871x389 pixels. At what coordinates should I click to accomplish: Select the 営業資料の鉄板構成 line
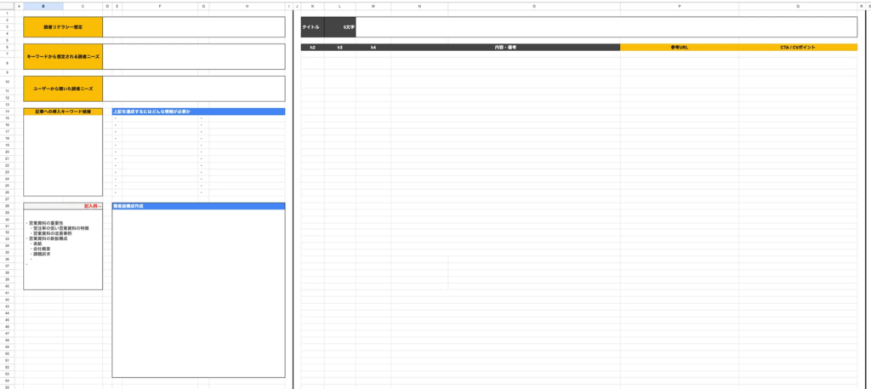[48, 238]
